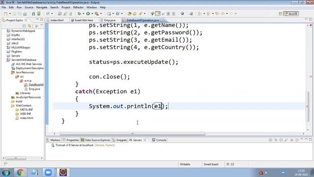Click the Run Last Tool icon
Screen dimensions: 314x177
(97, 14)
